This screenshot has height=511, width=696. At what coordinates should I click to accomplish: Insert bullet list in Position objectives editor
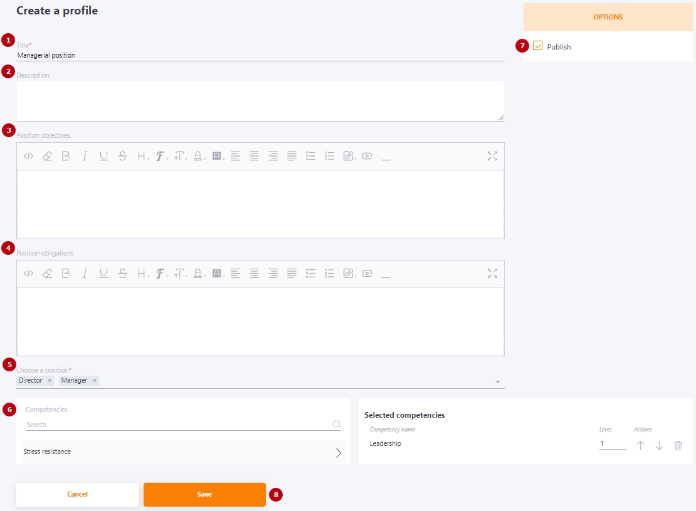pos(311,156)
